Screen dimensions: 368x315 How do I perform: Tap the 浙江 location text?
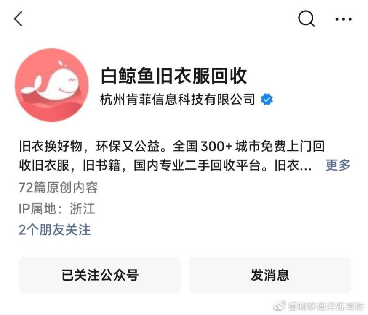[83, 208]
